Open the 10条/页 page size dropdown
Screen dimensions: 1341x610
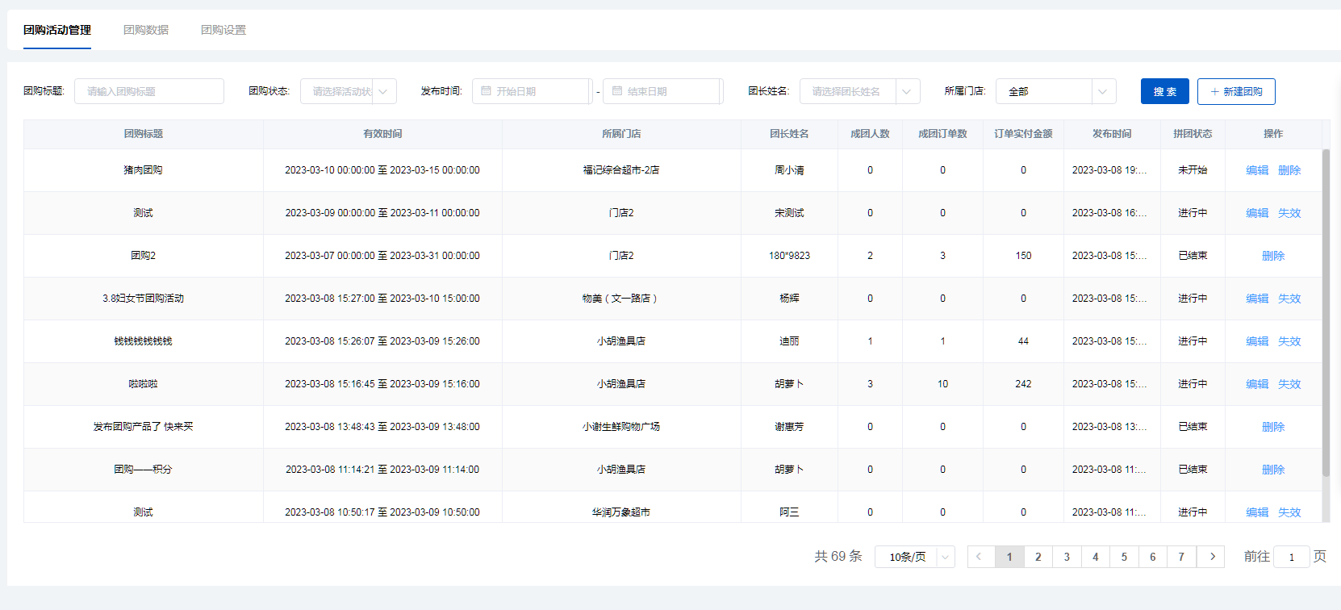click(x=915, y=557)
